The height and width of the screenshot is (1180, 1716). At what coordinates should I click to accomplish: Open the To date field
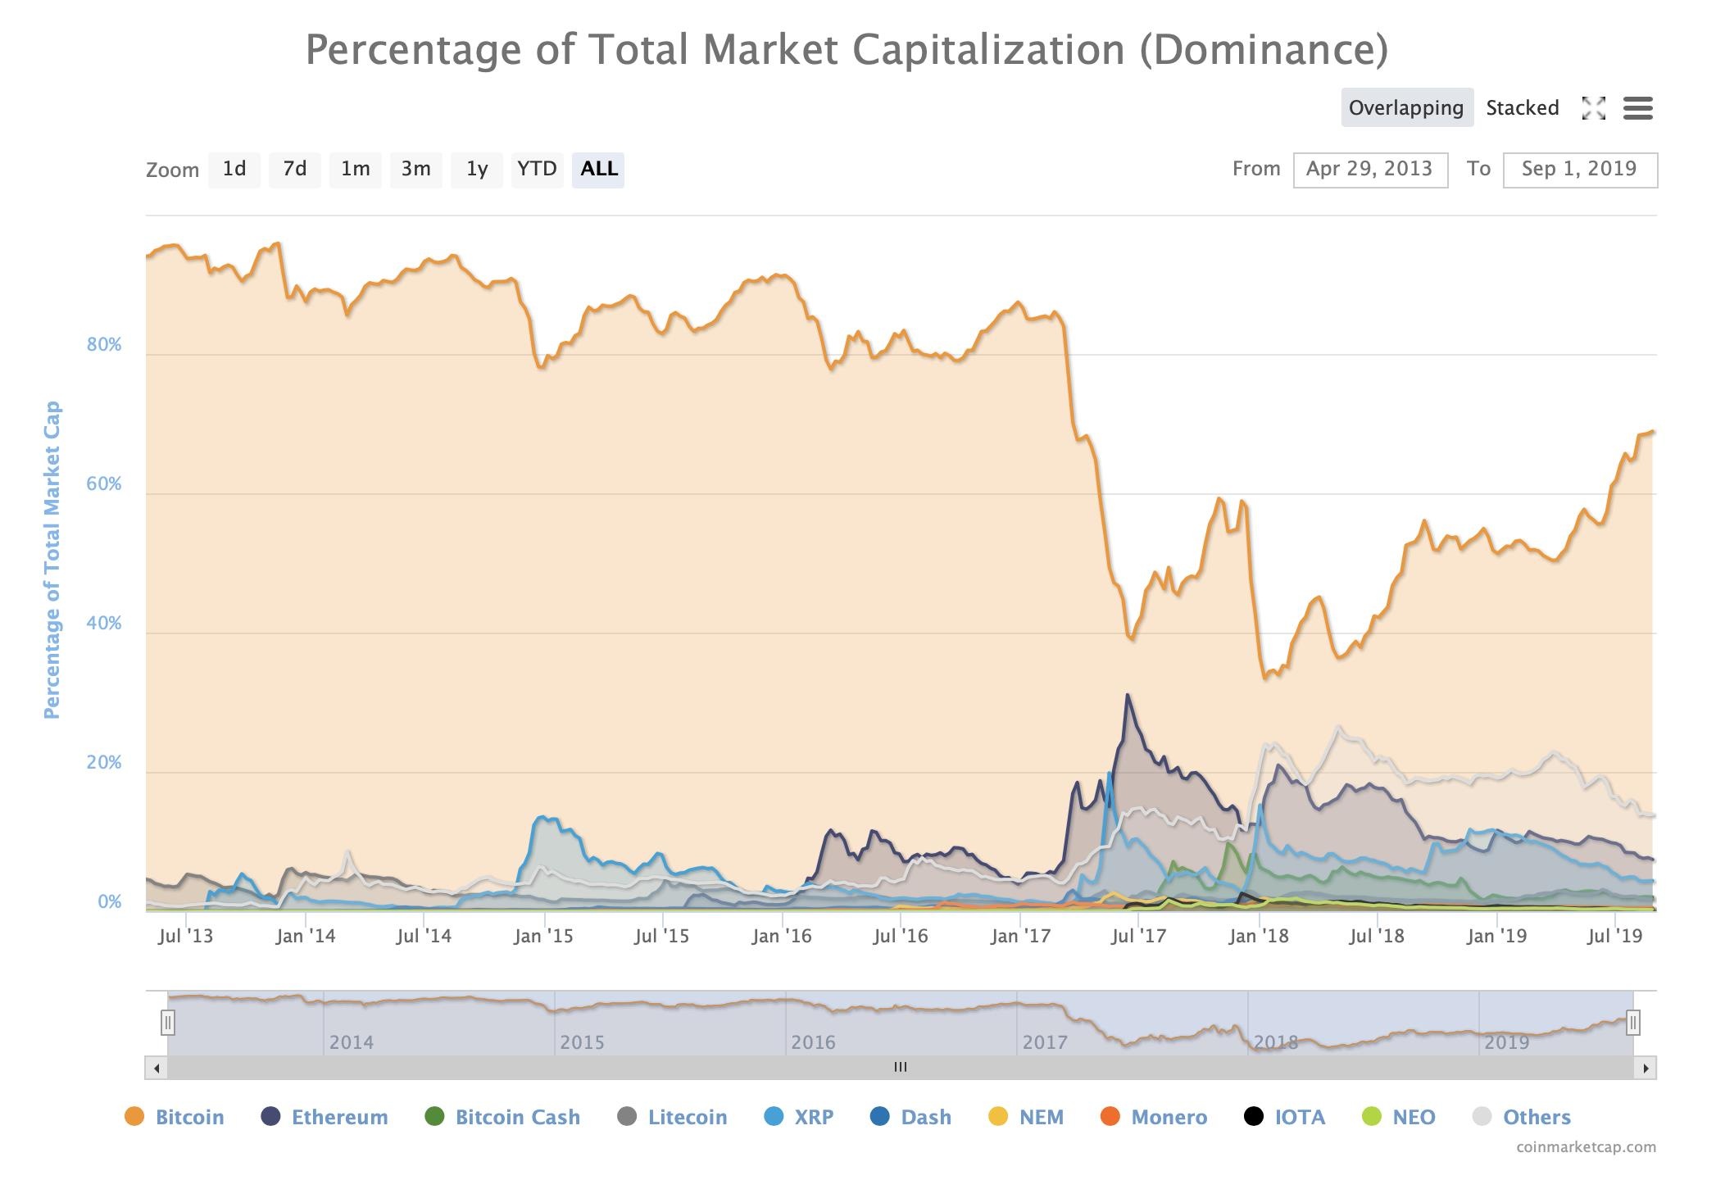[1579, 170]
